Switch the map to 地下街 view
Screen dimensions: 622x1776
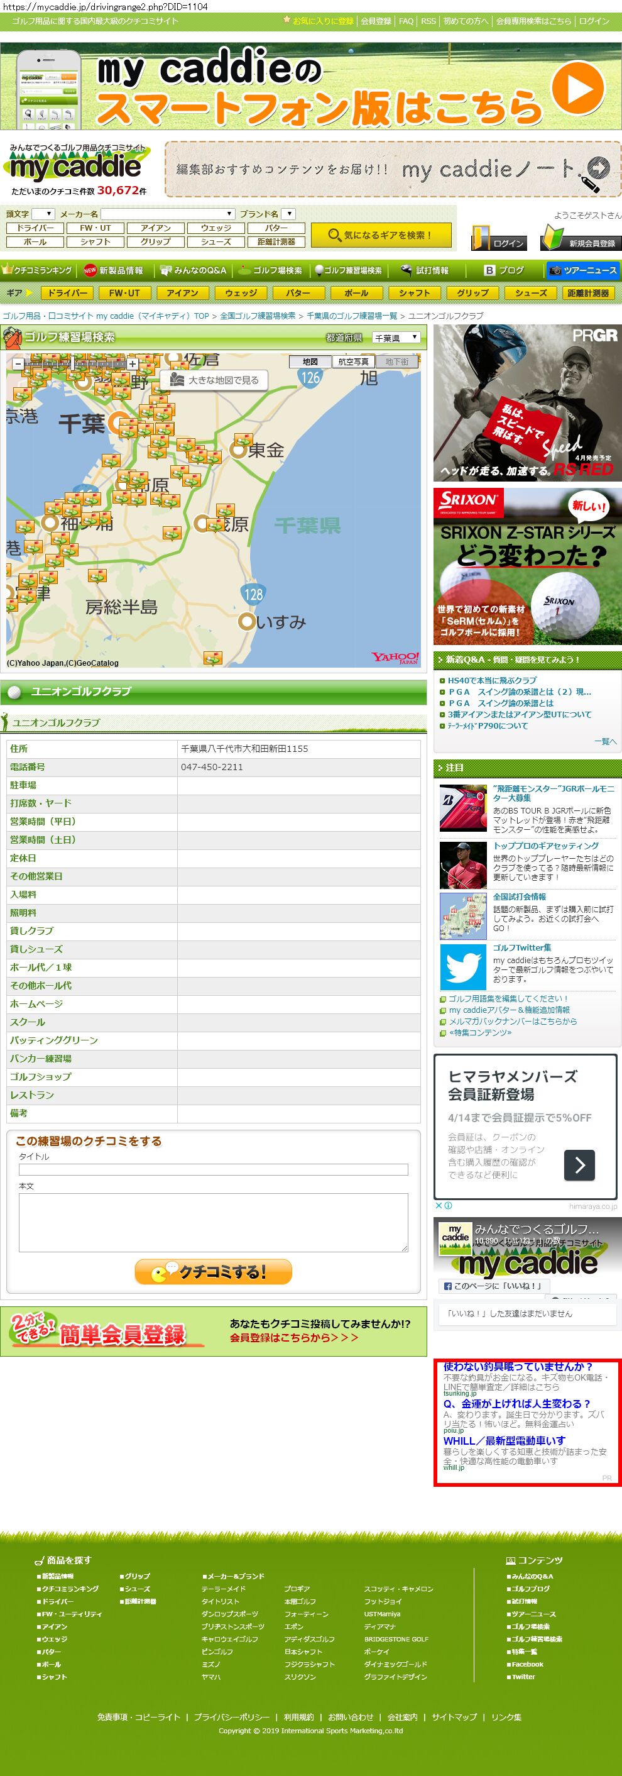click(x=396, y=361)
